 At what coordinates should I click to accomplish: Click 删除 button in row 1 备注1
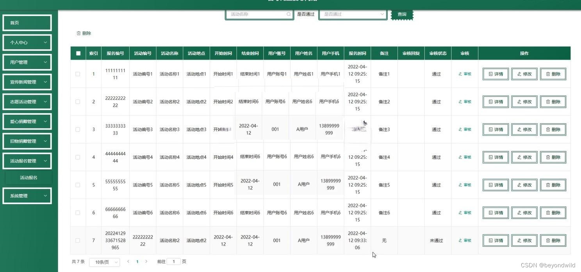(x=553, y=74)
